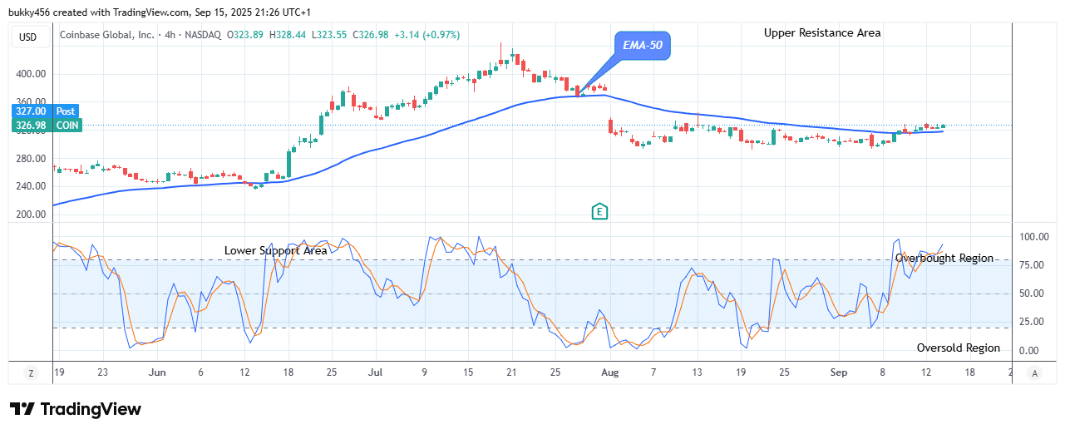The height and width of the screenshot is (434, 1065).
Task: Toggle the "A" auto-scale button
Action: (1035, 373)
